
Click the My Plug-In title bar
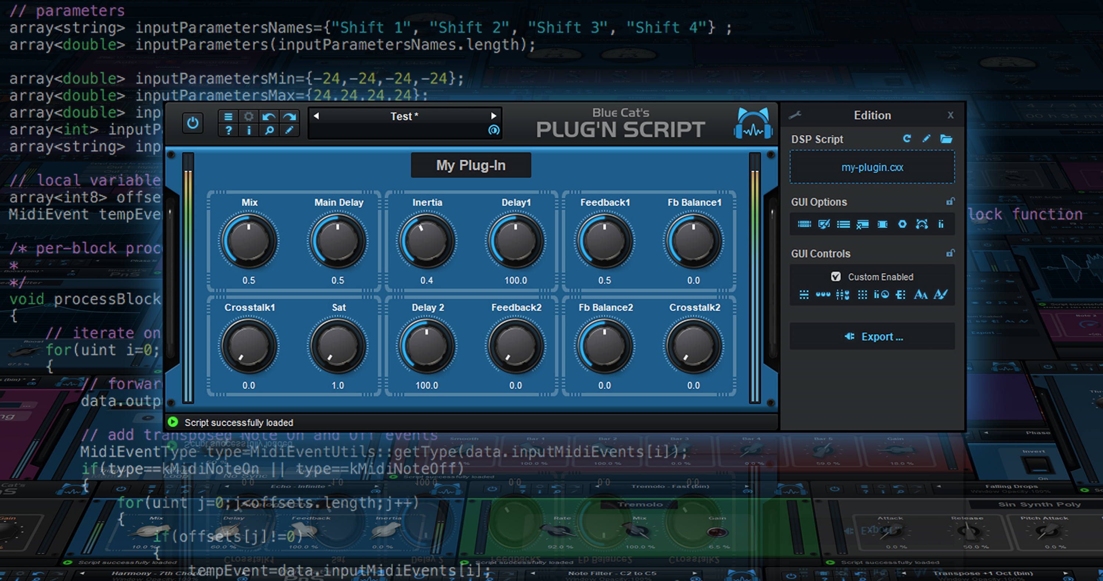click(x=471, y=165)
